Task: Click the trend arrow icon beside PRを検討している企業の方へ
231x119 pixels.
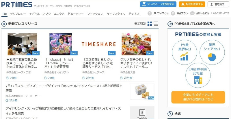Action: [x=170, y=24]
